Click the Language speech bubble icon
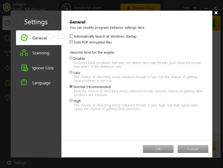The height and width of the screenshot is (168, 223). tap(24, 82)
